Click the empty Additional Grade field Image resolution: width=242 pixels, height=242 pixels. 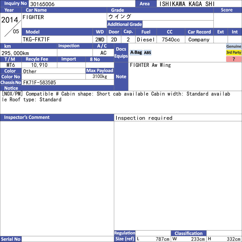178,24
